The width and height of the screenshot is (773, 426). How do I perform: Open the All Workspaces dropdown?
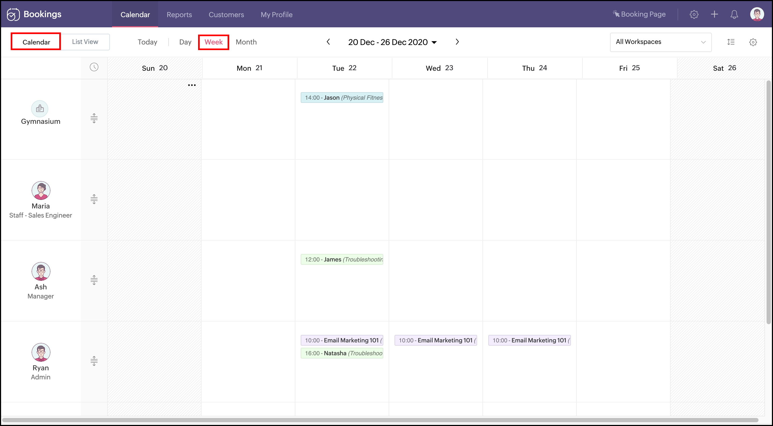(660, 42)
